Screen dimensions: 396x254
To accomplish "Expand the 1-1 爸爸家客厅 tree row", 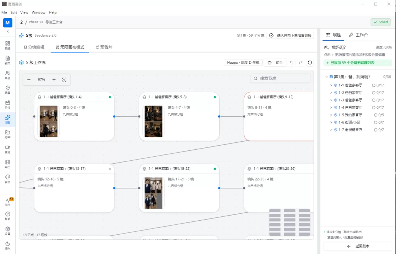I will pyautogui.click(x=331, y=85).
